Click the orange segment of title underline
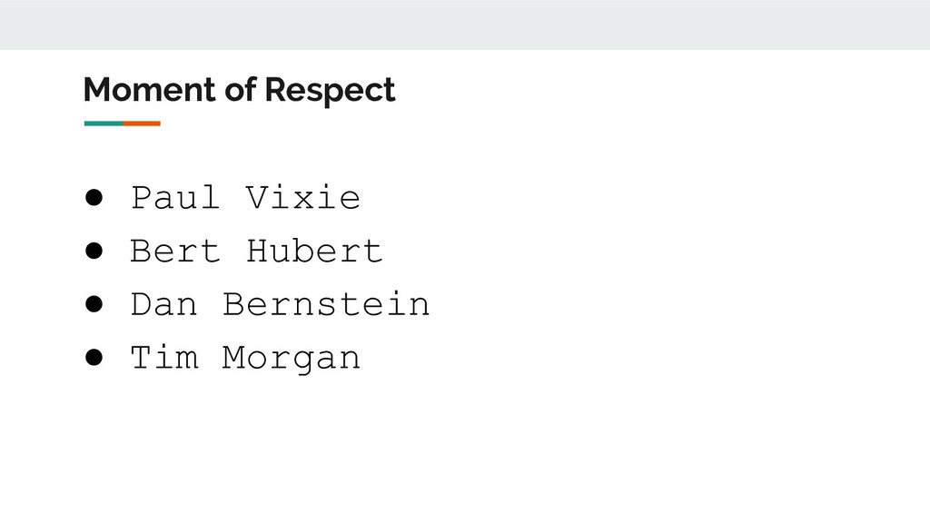Image resolution: width=930 pixels, height=523 pixels. (142, 123)
